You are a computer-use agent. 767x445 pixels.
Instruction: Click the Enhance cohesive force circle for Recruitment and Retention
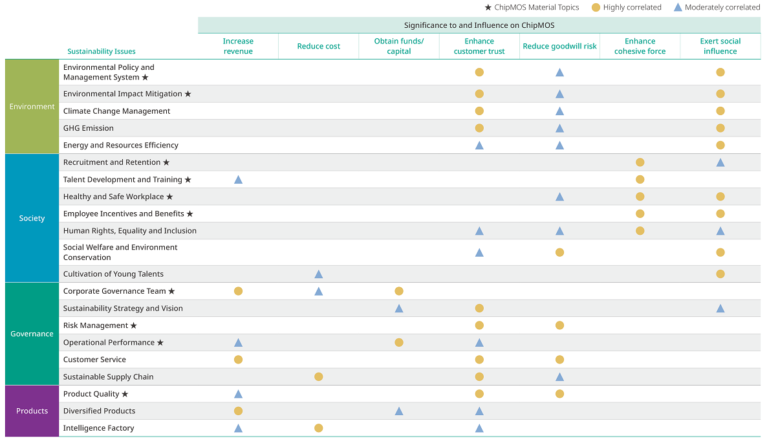pyautogui.click(x=640, y=162)
